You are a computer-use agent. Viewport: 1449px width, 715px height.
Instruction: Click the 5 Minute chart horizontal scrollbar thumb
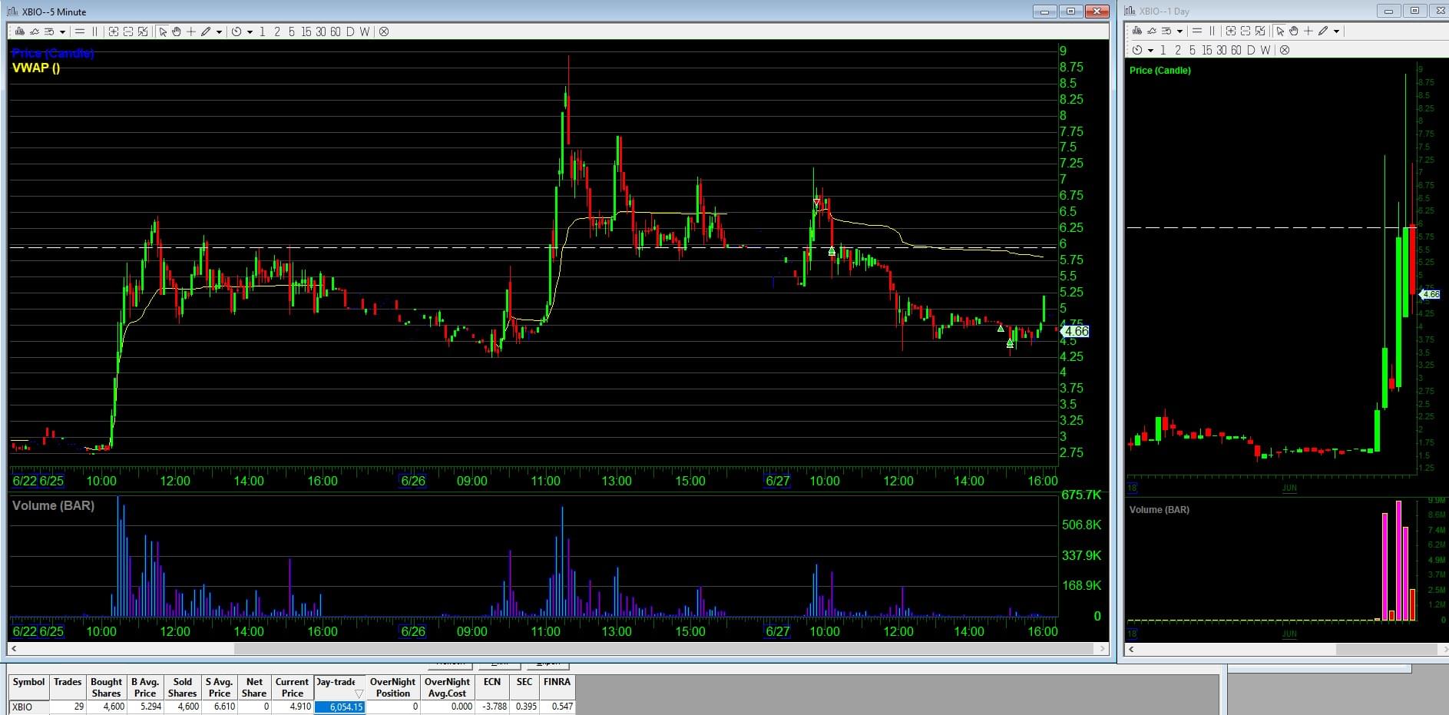point(664,649)
